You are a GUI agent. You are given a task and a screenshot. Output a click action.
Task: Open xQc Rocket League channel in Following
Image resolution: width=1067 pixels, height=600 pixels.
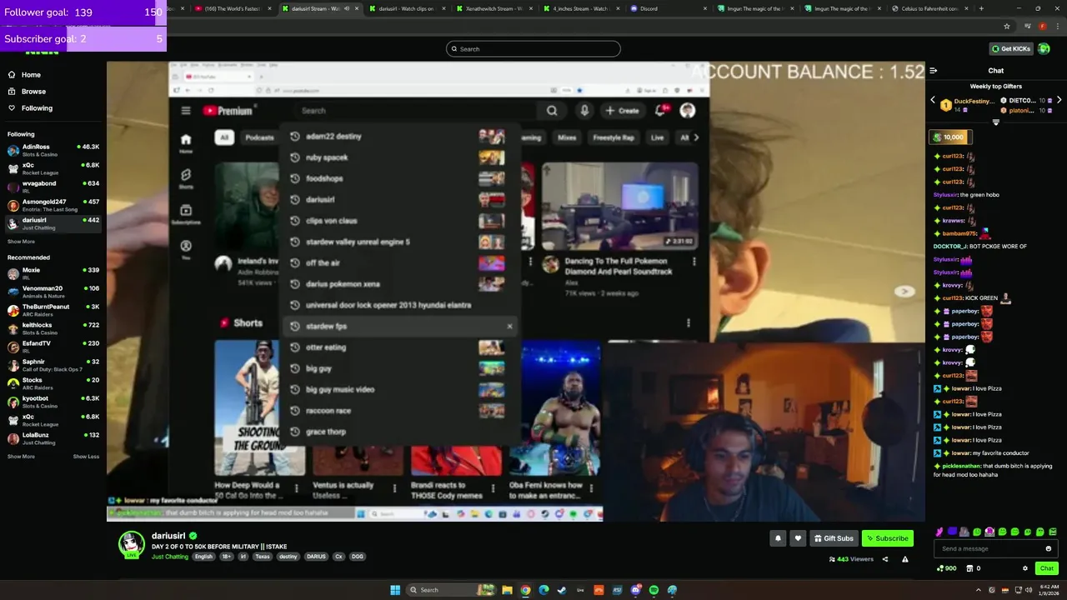pyautogui.click(x=53, y=168)
